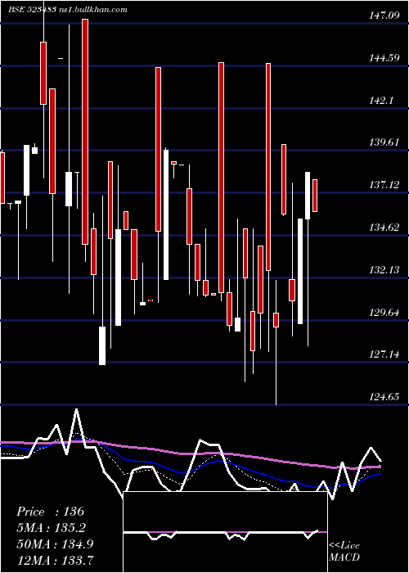Screen dimensions: 409x573
Task: Click the 50MA : 134.9 readout
Action: point(55,544)
